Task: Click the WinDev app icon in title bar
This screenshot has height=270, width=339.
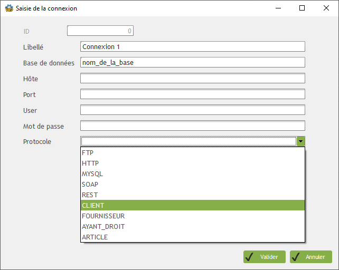Action: click(9, 8)
